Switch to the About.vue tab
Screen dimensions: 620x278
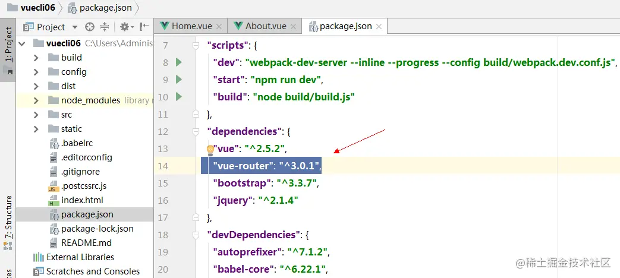[x=265, y=26]
